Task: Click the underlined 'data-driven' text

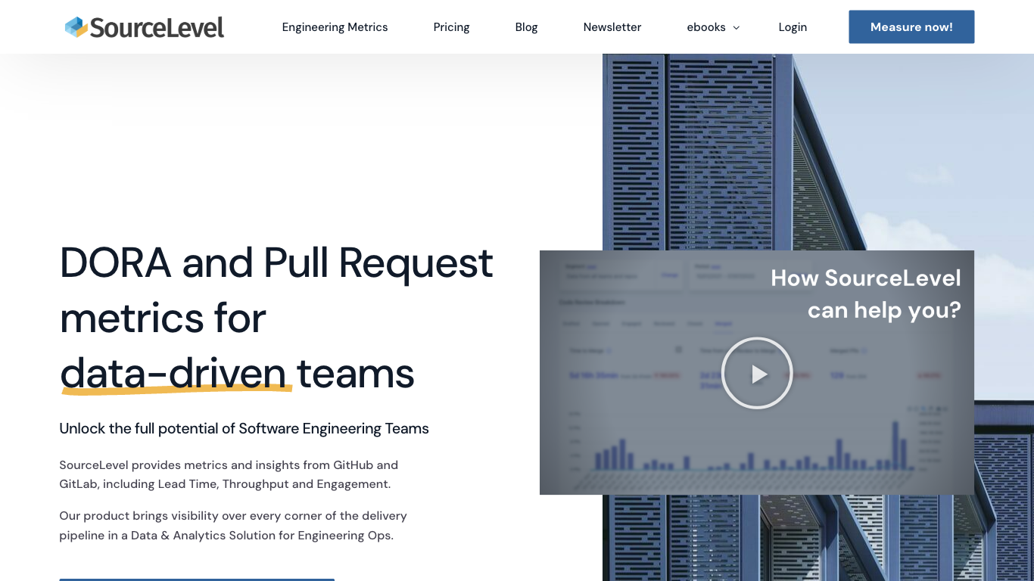Action: pos(173,373)
